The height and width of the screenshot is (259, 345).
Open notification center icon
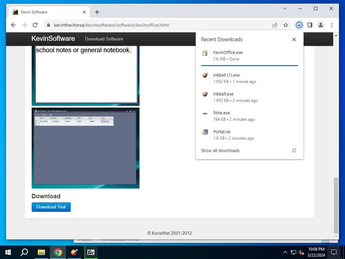334,252
